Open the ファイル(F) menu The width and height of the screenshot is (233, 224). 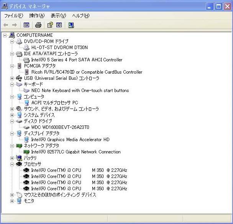tap(13, 16)
